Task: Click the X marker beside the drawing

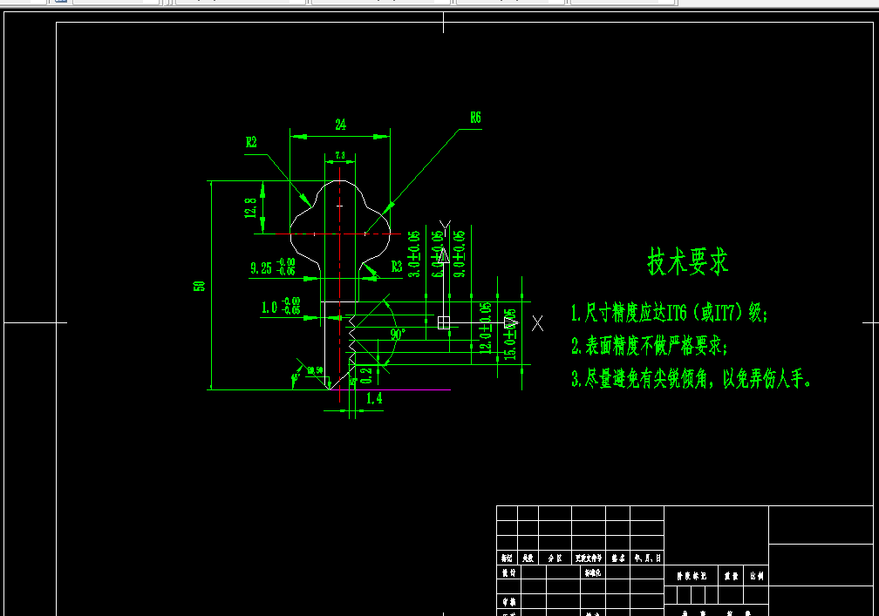Action: coord(538,323)
